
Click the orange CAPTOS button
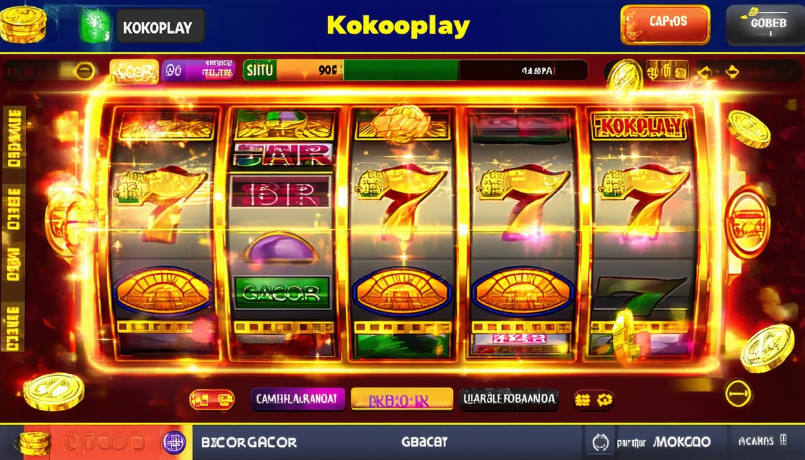pos(665,25)
